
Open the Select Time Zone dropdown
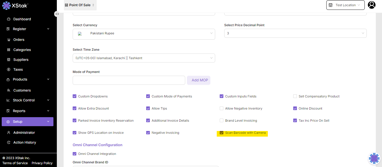[144, 58]
